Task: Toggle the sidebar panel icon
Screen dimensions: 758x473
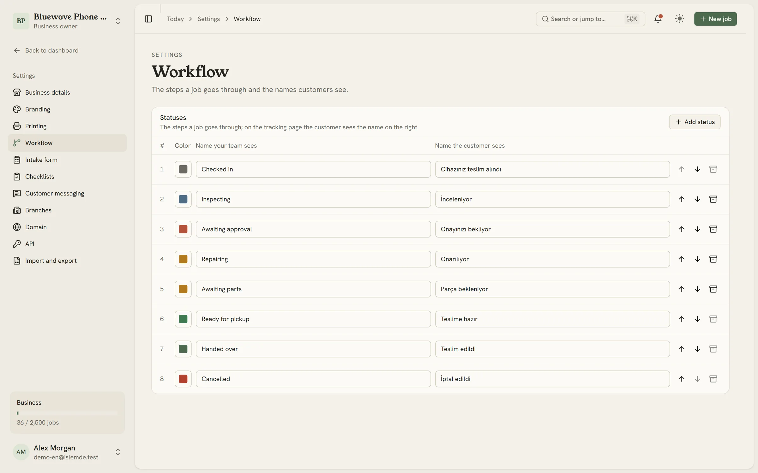Action: point(148,19)
